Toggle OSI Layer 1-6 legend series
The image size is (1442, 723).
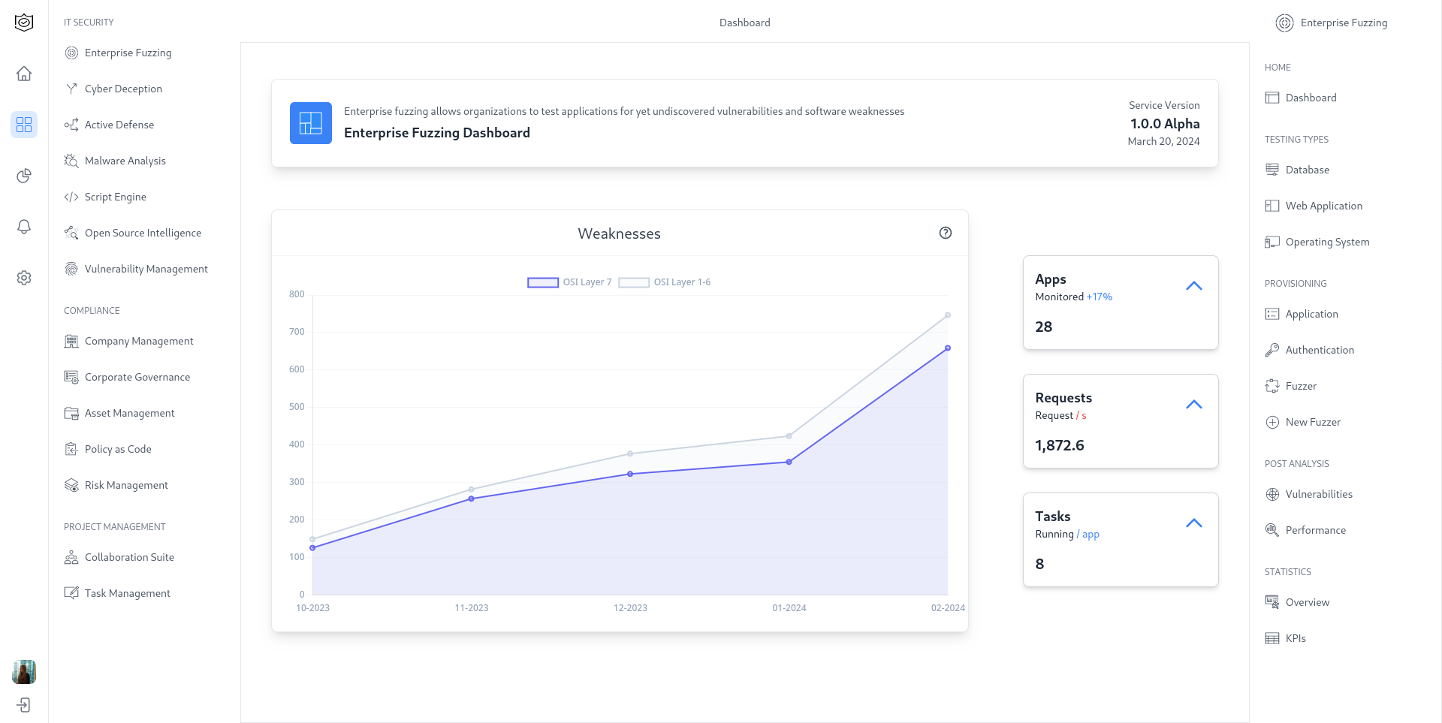click(x=665, y=282)
